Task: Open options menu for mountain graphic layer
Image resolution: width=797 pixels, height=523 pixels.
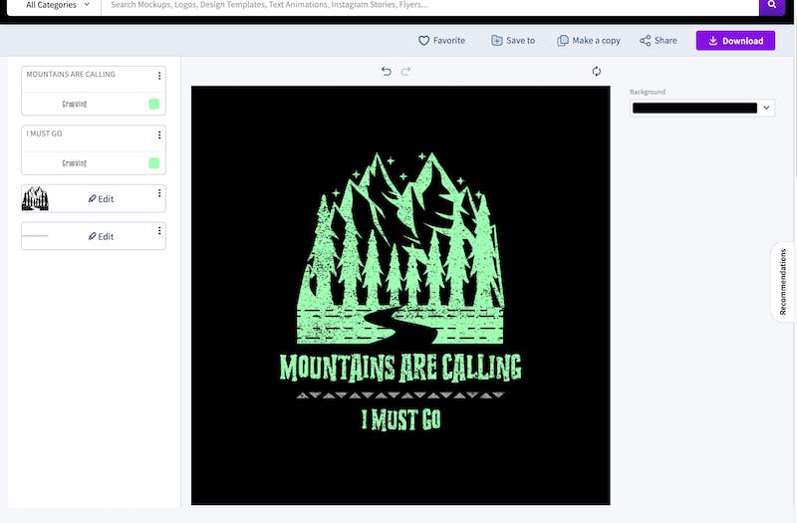Action: [x=159, y=193]
